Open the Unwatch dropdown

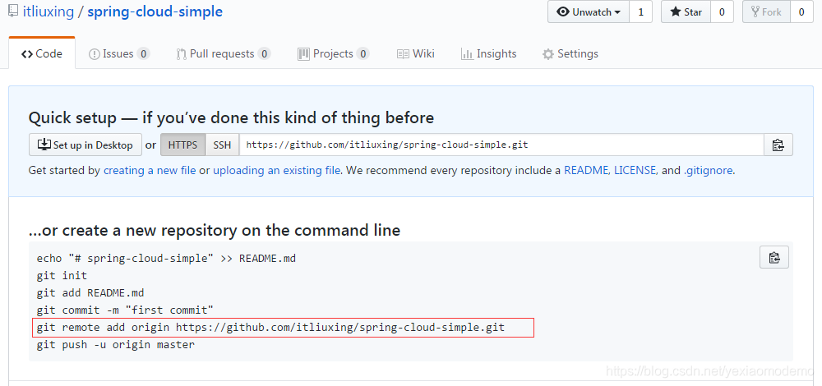coord(589,12)
